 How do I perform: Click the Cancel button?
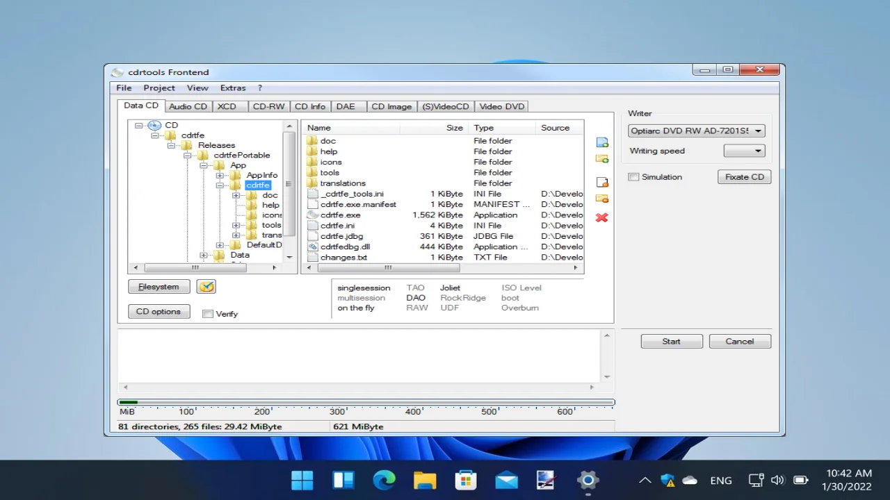point(740,342)
